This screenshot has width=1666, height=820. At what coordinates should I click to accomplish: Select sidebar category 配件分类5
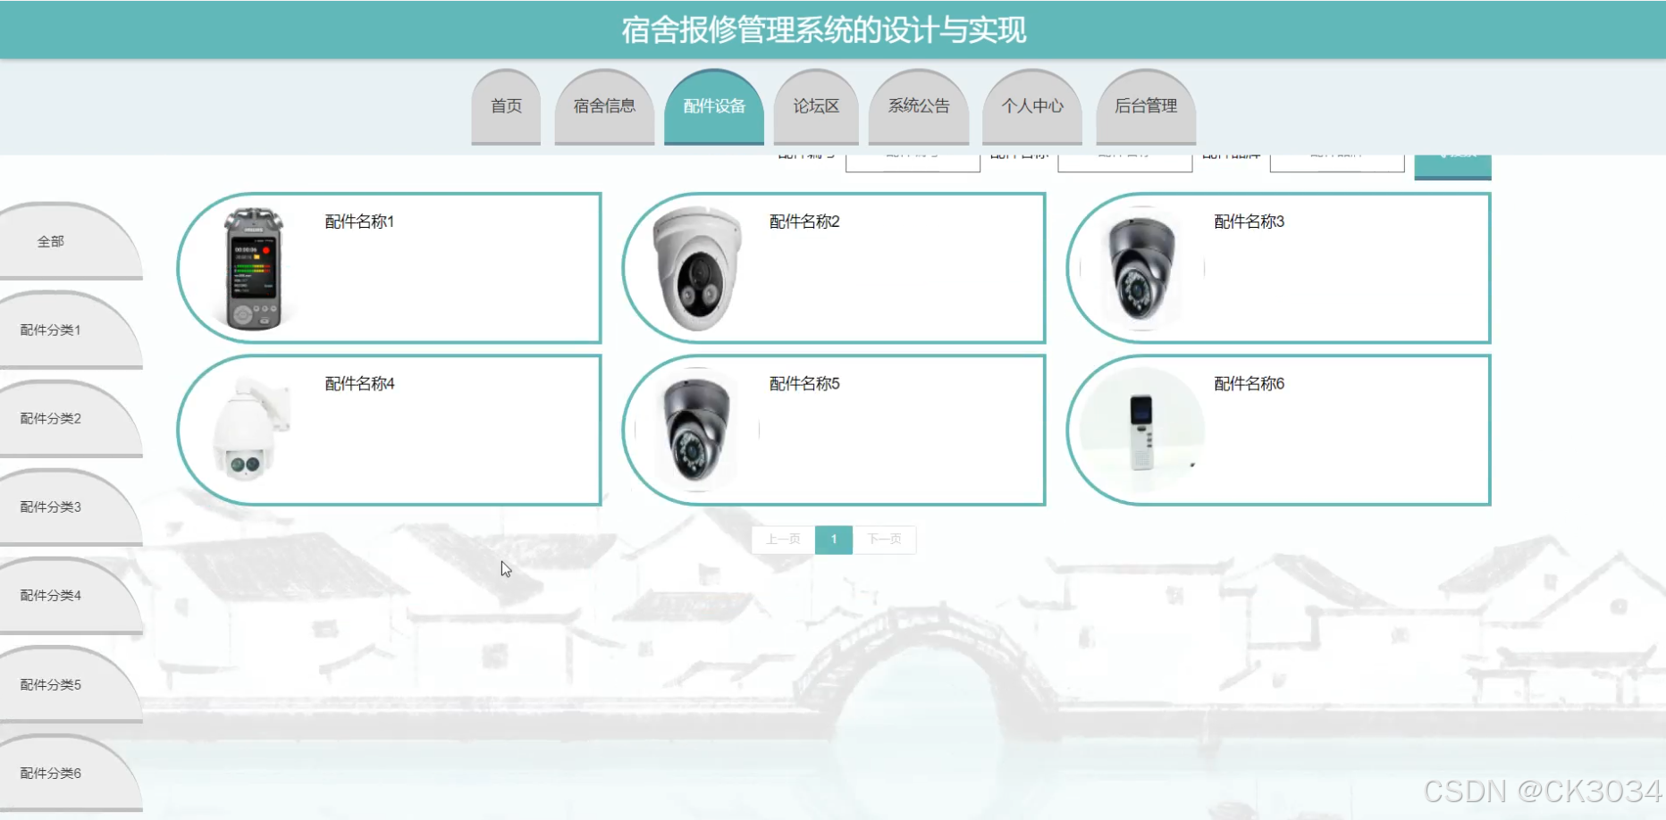pos(50,684)
